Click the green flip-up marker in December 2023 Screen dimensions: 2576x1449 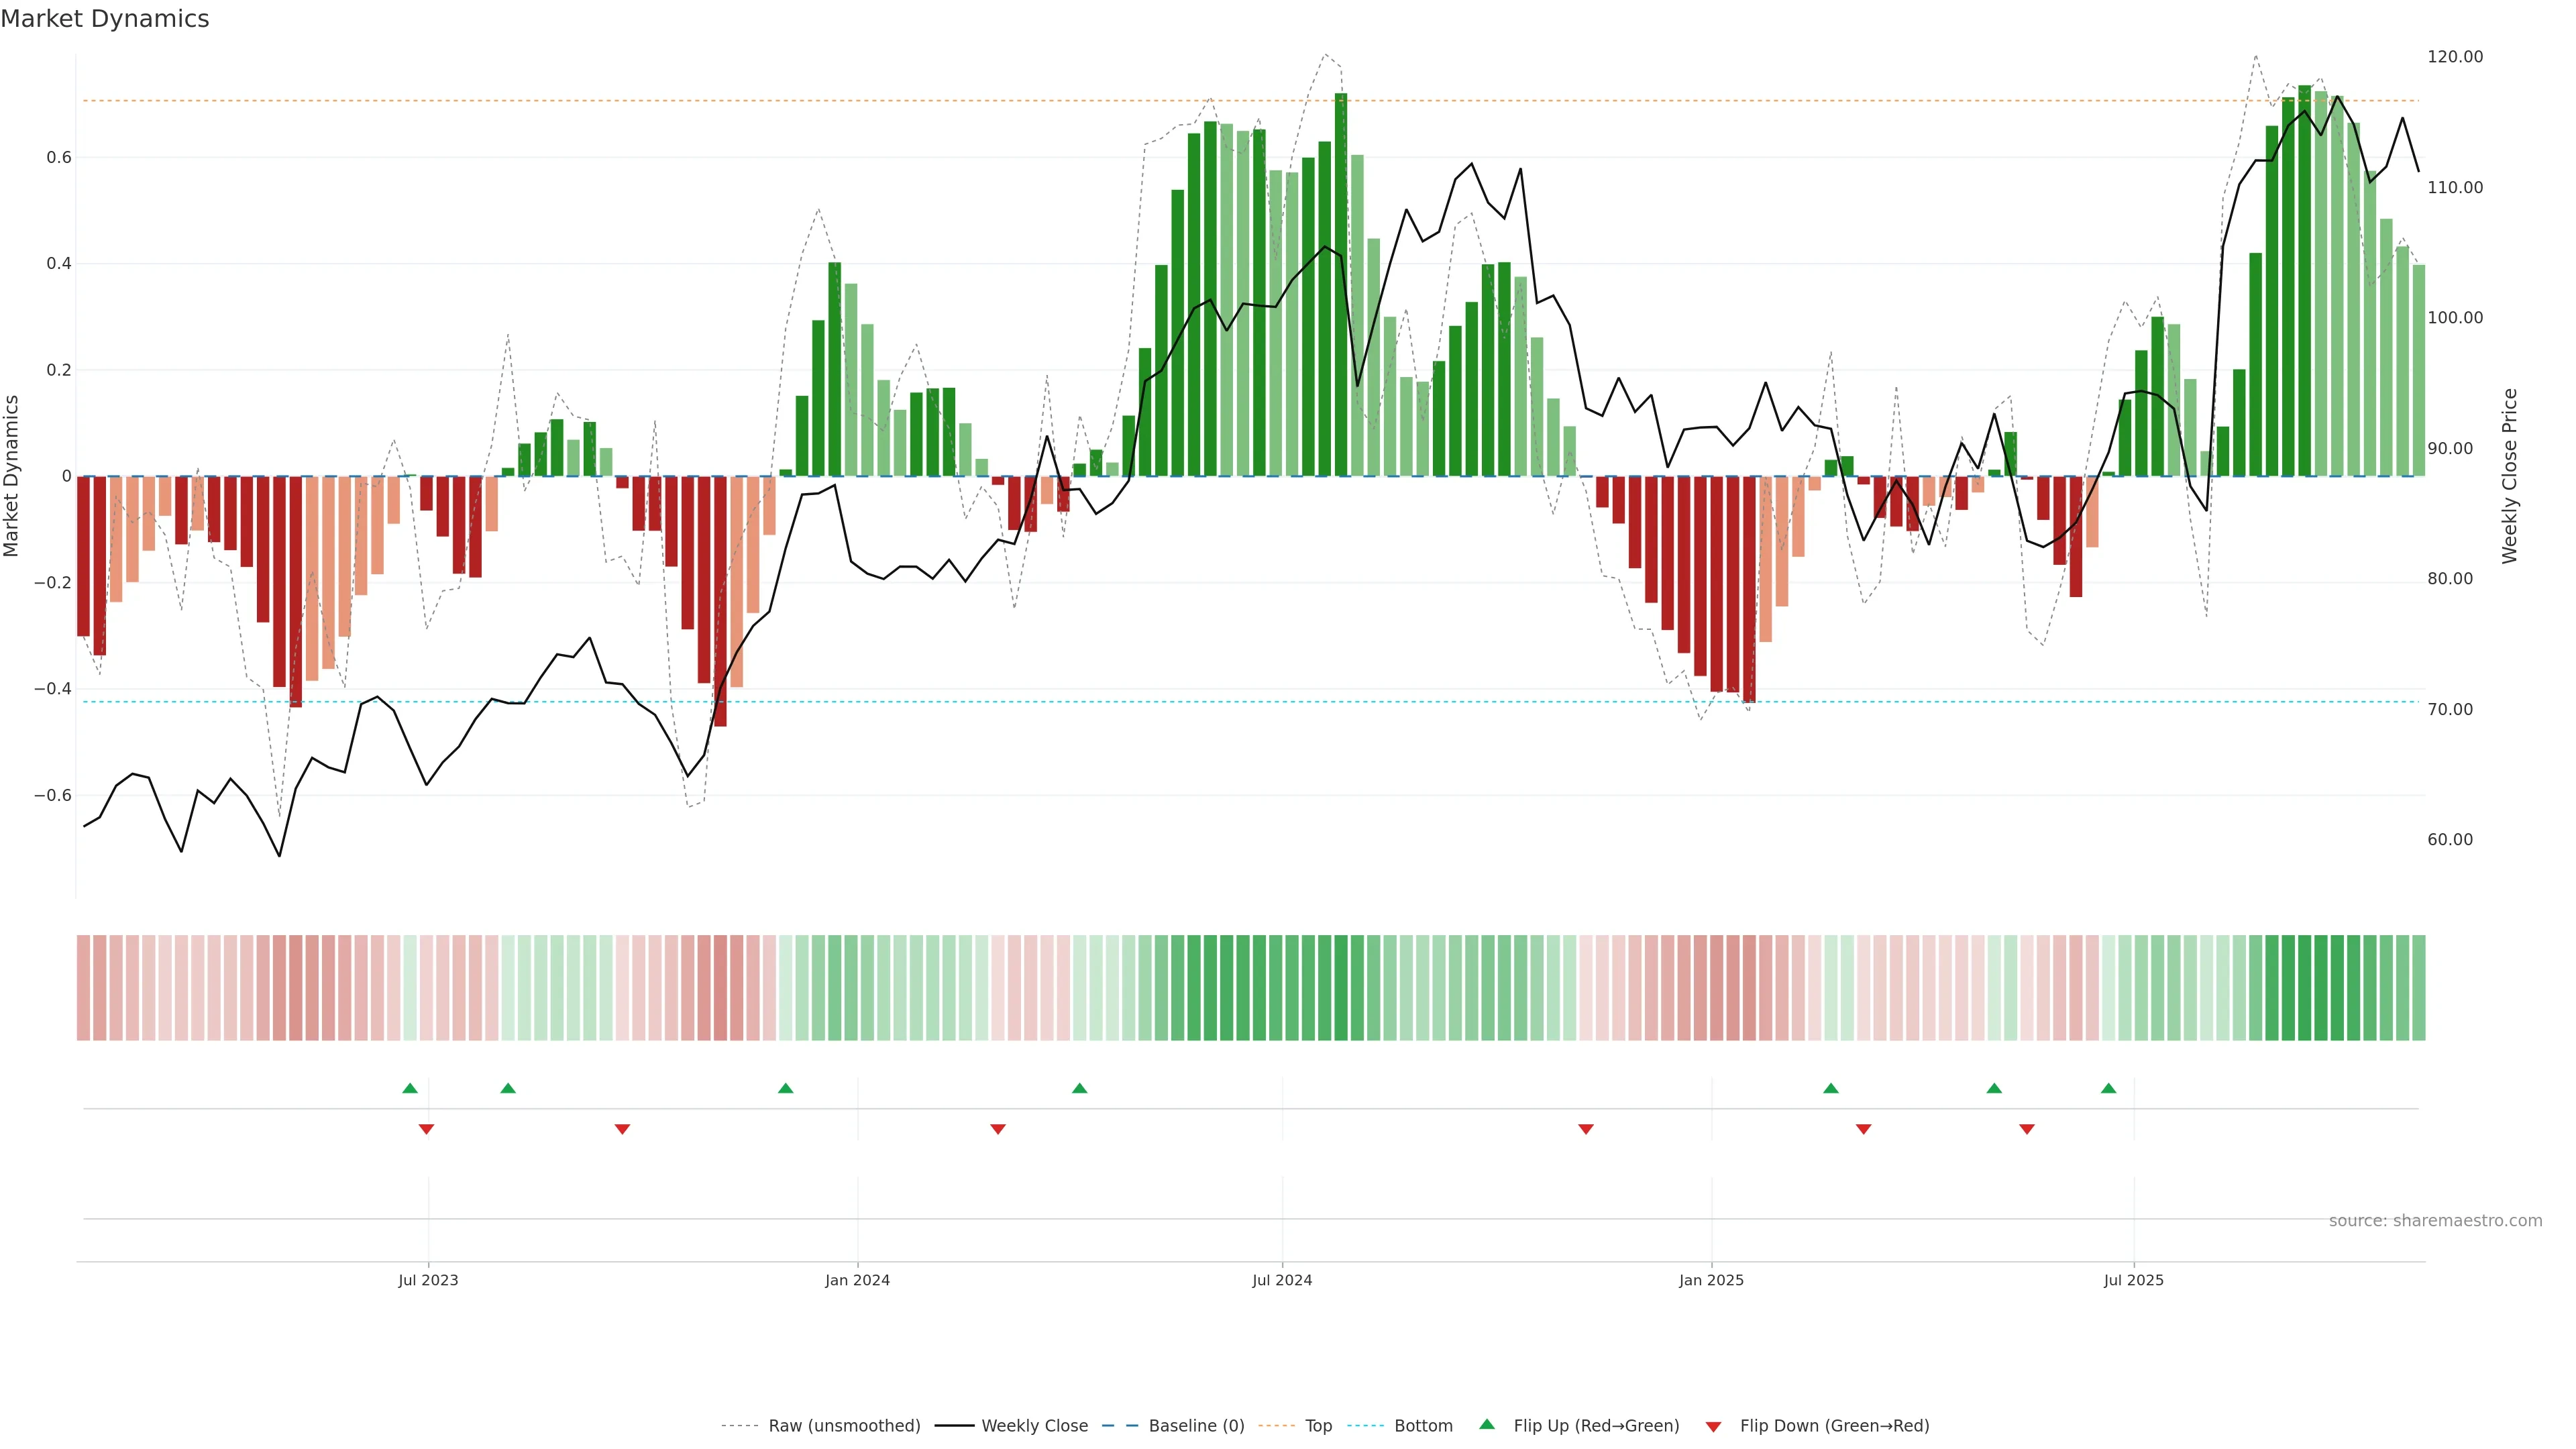(785, 1088)
